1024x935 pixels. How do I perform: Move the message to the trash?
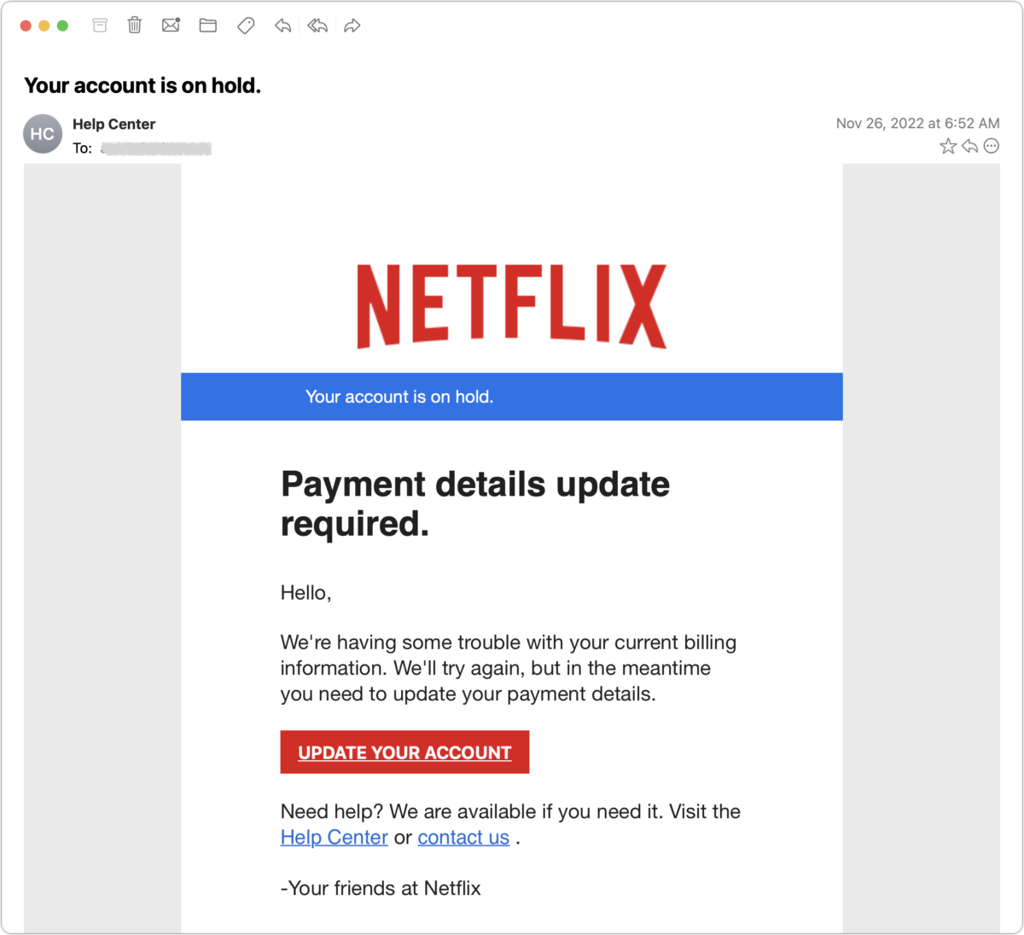(x=134, y=25)
